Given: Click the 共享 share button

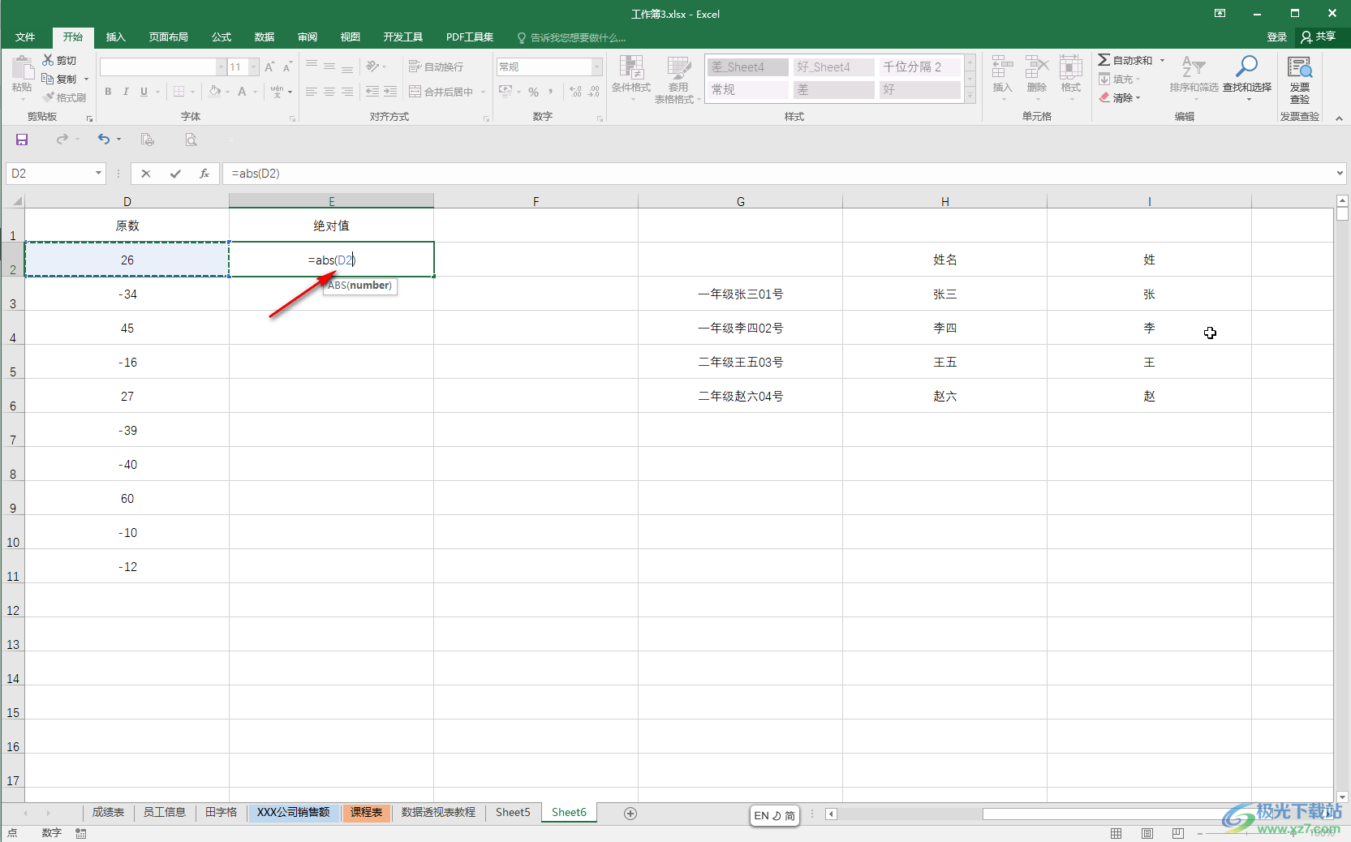Looking at the screenshot, I should 1319,37.
